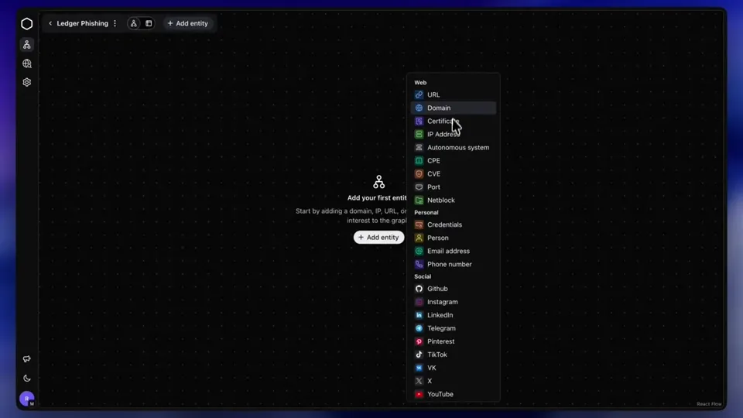Screen dimensions: 743x418
Task: Click the hexagon app logo
Action: click(x=27, y=24)
